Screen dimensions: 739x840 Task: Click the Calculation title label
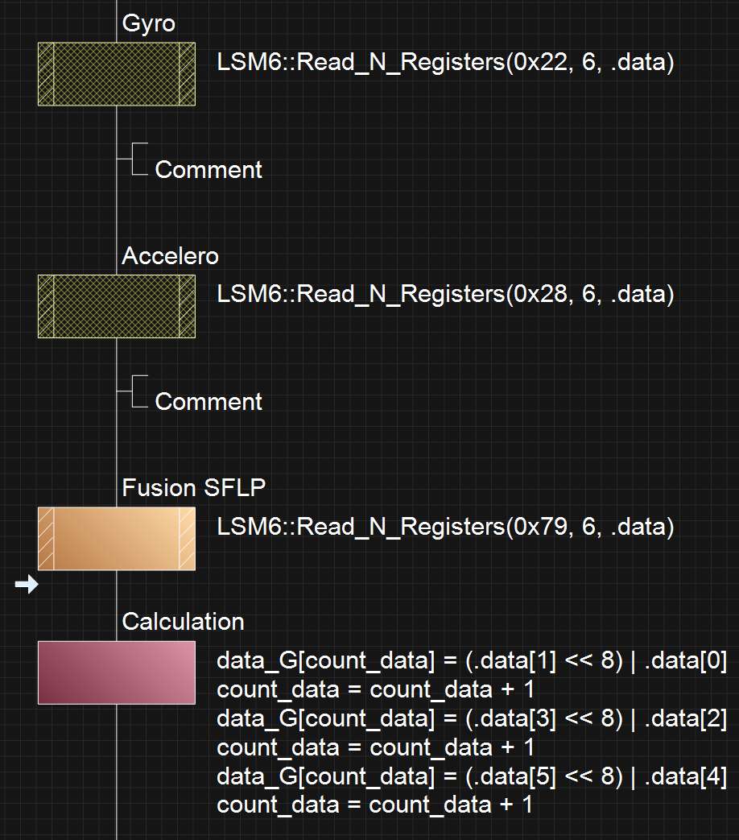coord(183,622)
